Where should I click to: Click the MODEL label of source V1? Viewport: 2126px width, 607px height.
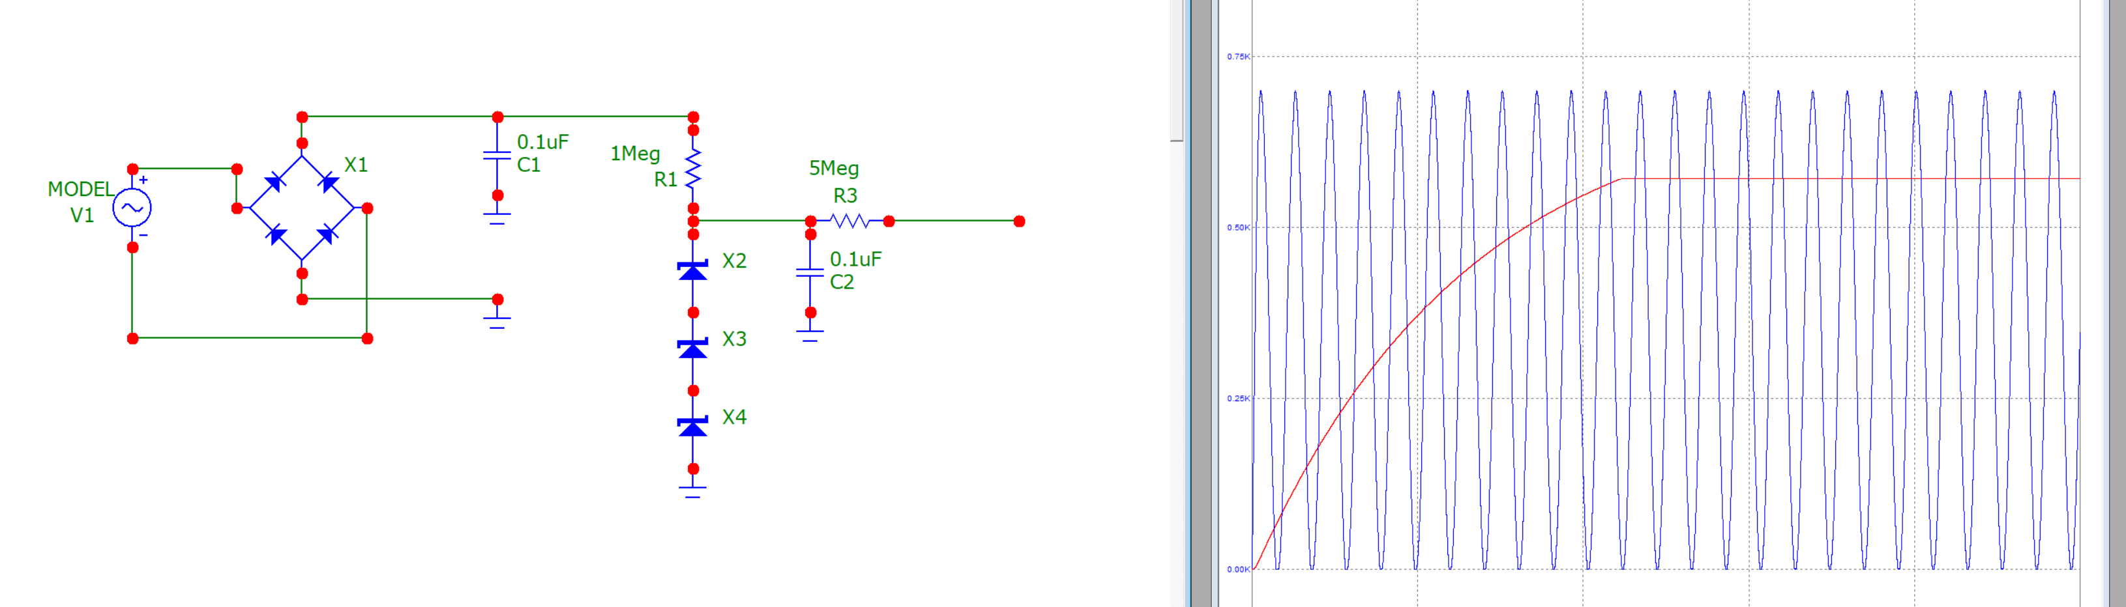coord(80,189)
